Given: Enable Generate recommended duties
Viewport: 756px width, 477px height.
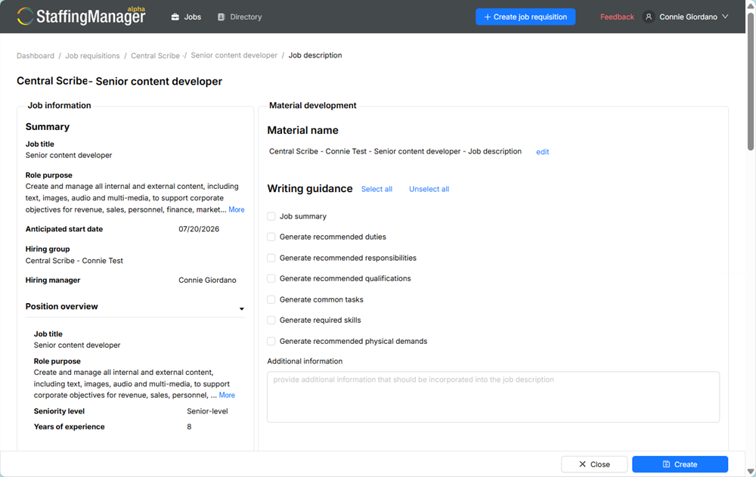Looking at the screenshot, I should (x=271, y=237).
